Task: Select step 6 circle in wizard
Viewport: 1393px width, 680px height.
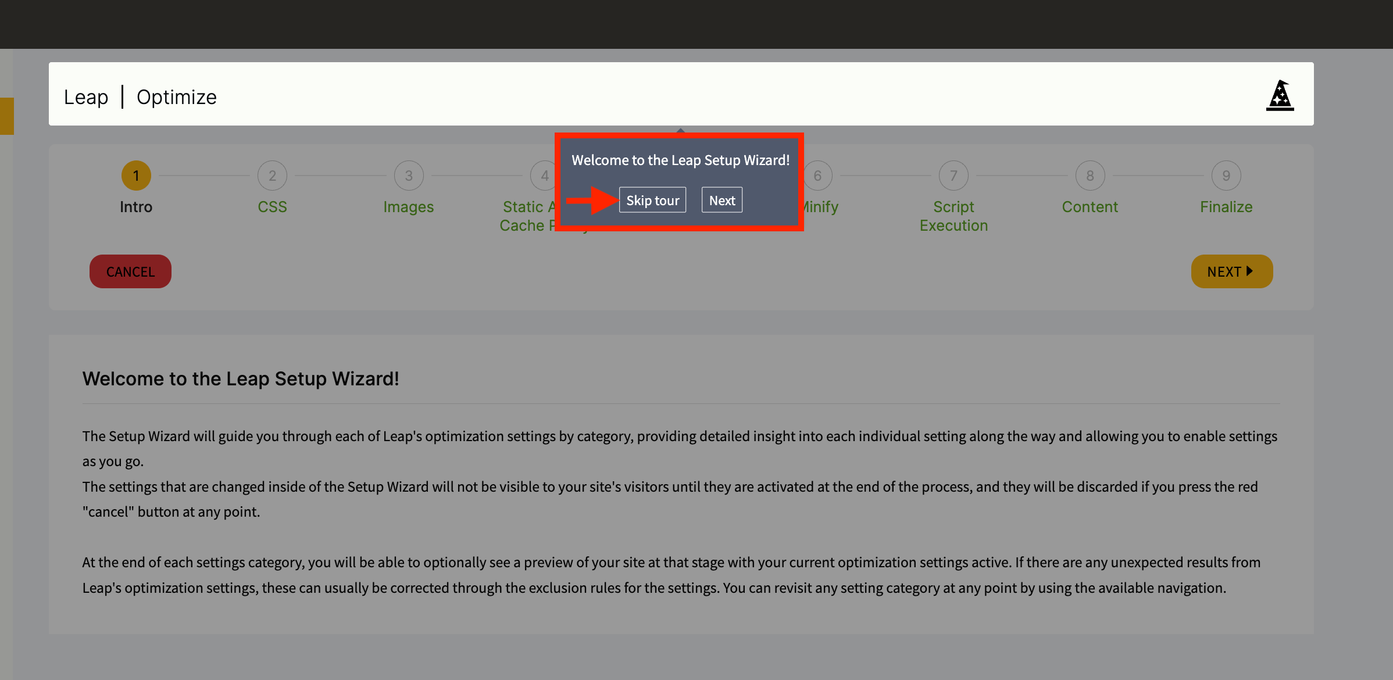Action: (818, 176)
